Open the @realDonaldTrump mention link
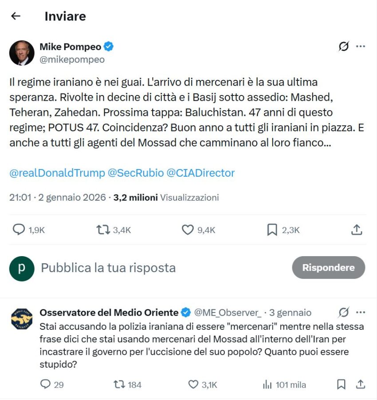This screenshot has width=377, height=400. click(57, 173)
